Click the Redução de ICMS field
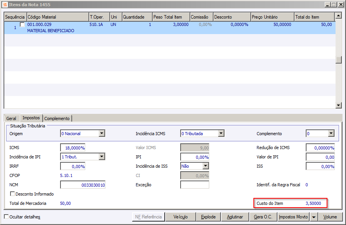The height and width of the screenshot is (225, 346). tap(320, 148)
